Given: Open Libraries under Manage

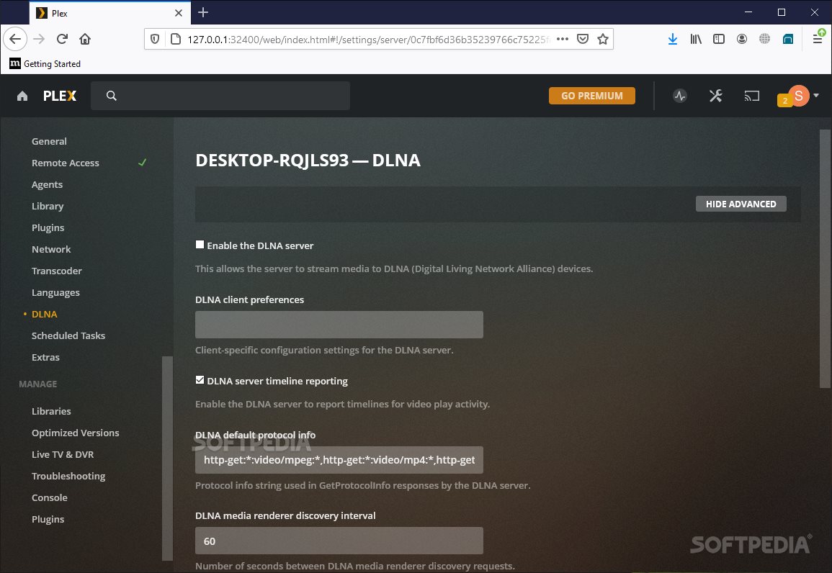Looking at the screenshot, I should tap(51, 411).
